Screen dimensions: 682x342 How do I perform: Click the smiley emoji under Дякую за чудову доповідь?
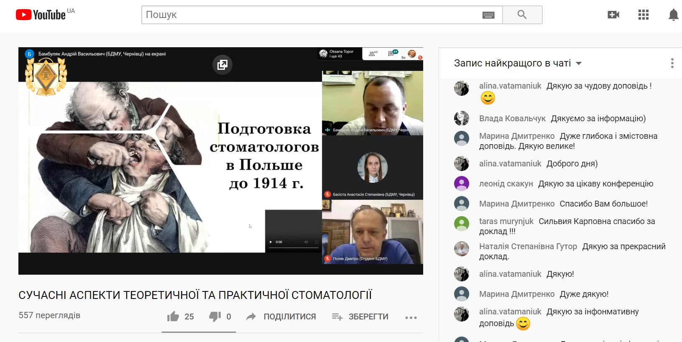coord(488,98)
